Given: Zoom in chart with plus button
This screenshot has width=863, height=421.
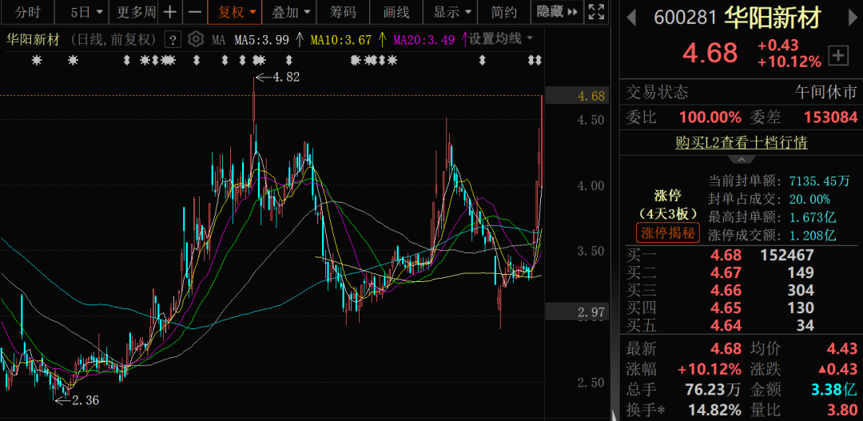Looking at the screenshot, I should [170, 12].
